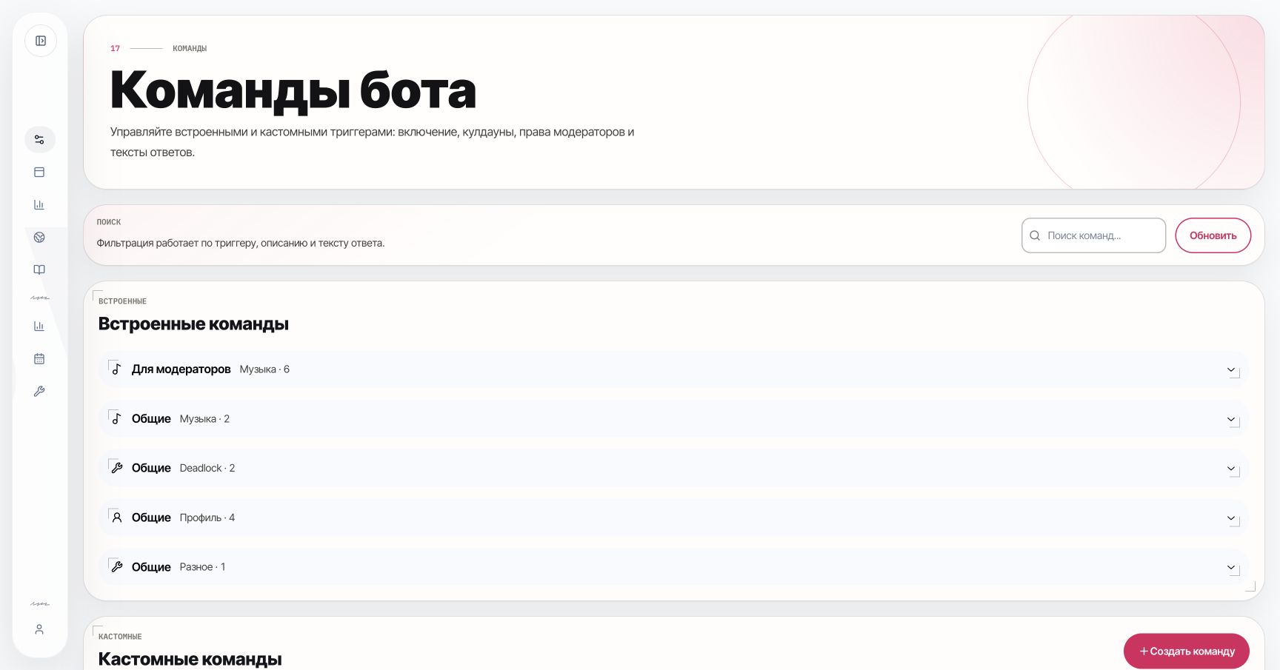1280x670 pixels.
Task: Open the aperture wheel icon in sidebar
Action: pyautogui.click(x=40, y=237)
